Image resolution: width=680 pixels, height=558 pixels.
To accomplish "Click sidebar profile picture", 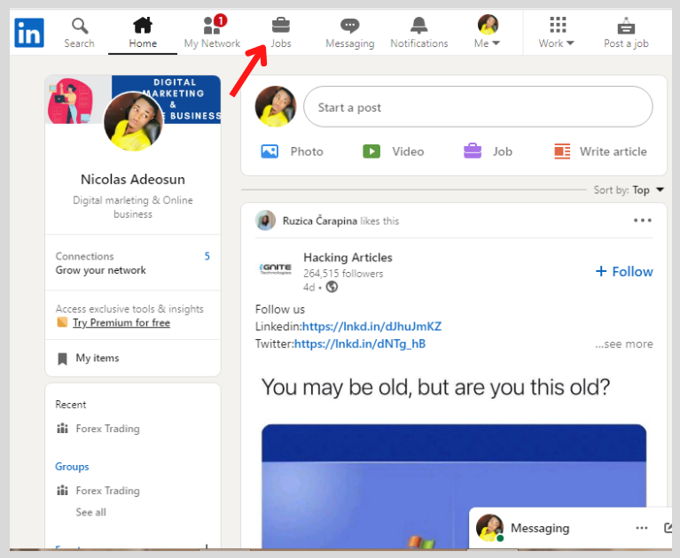I will click(x=133, y=121).
